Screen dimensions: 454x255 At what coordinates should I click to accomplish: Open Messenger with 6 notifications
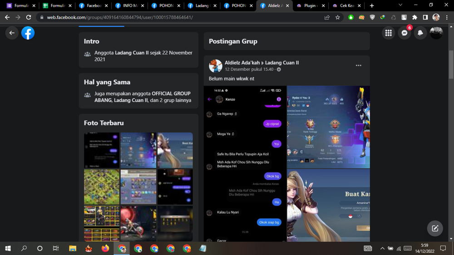[x=405, y=33]
